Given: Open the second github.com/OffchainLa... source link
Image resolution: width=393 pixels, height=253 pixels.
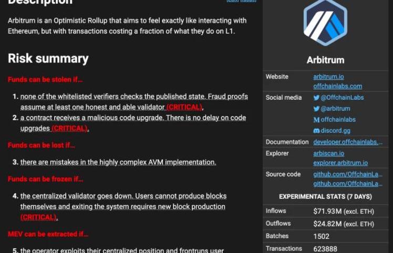Looking at the screenshot, I should point(348,184).
